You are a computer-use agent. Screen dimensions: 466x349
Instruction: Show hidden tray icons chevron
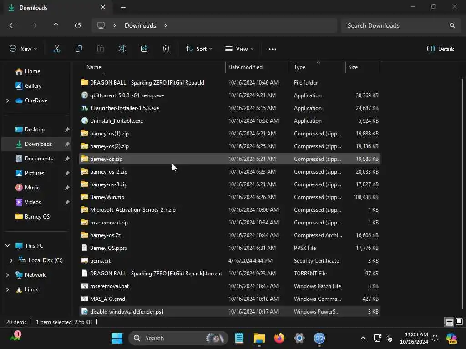click(363, 338)
